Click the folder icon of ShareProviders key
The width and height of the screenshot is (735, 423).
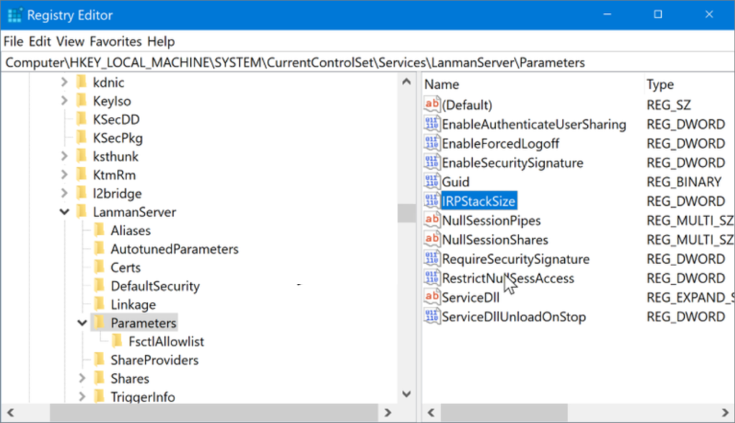pos(99,359)
